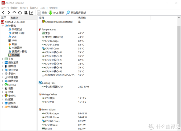Expand the 网络设备 tree node
Screen dimensions: 181x131
3,81
